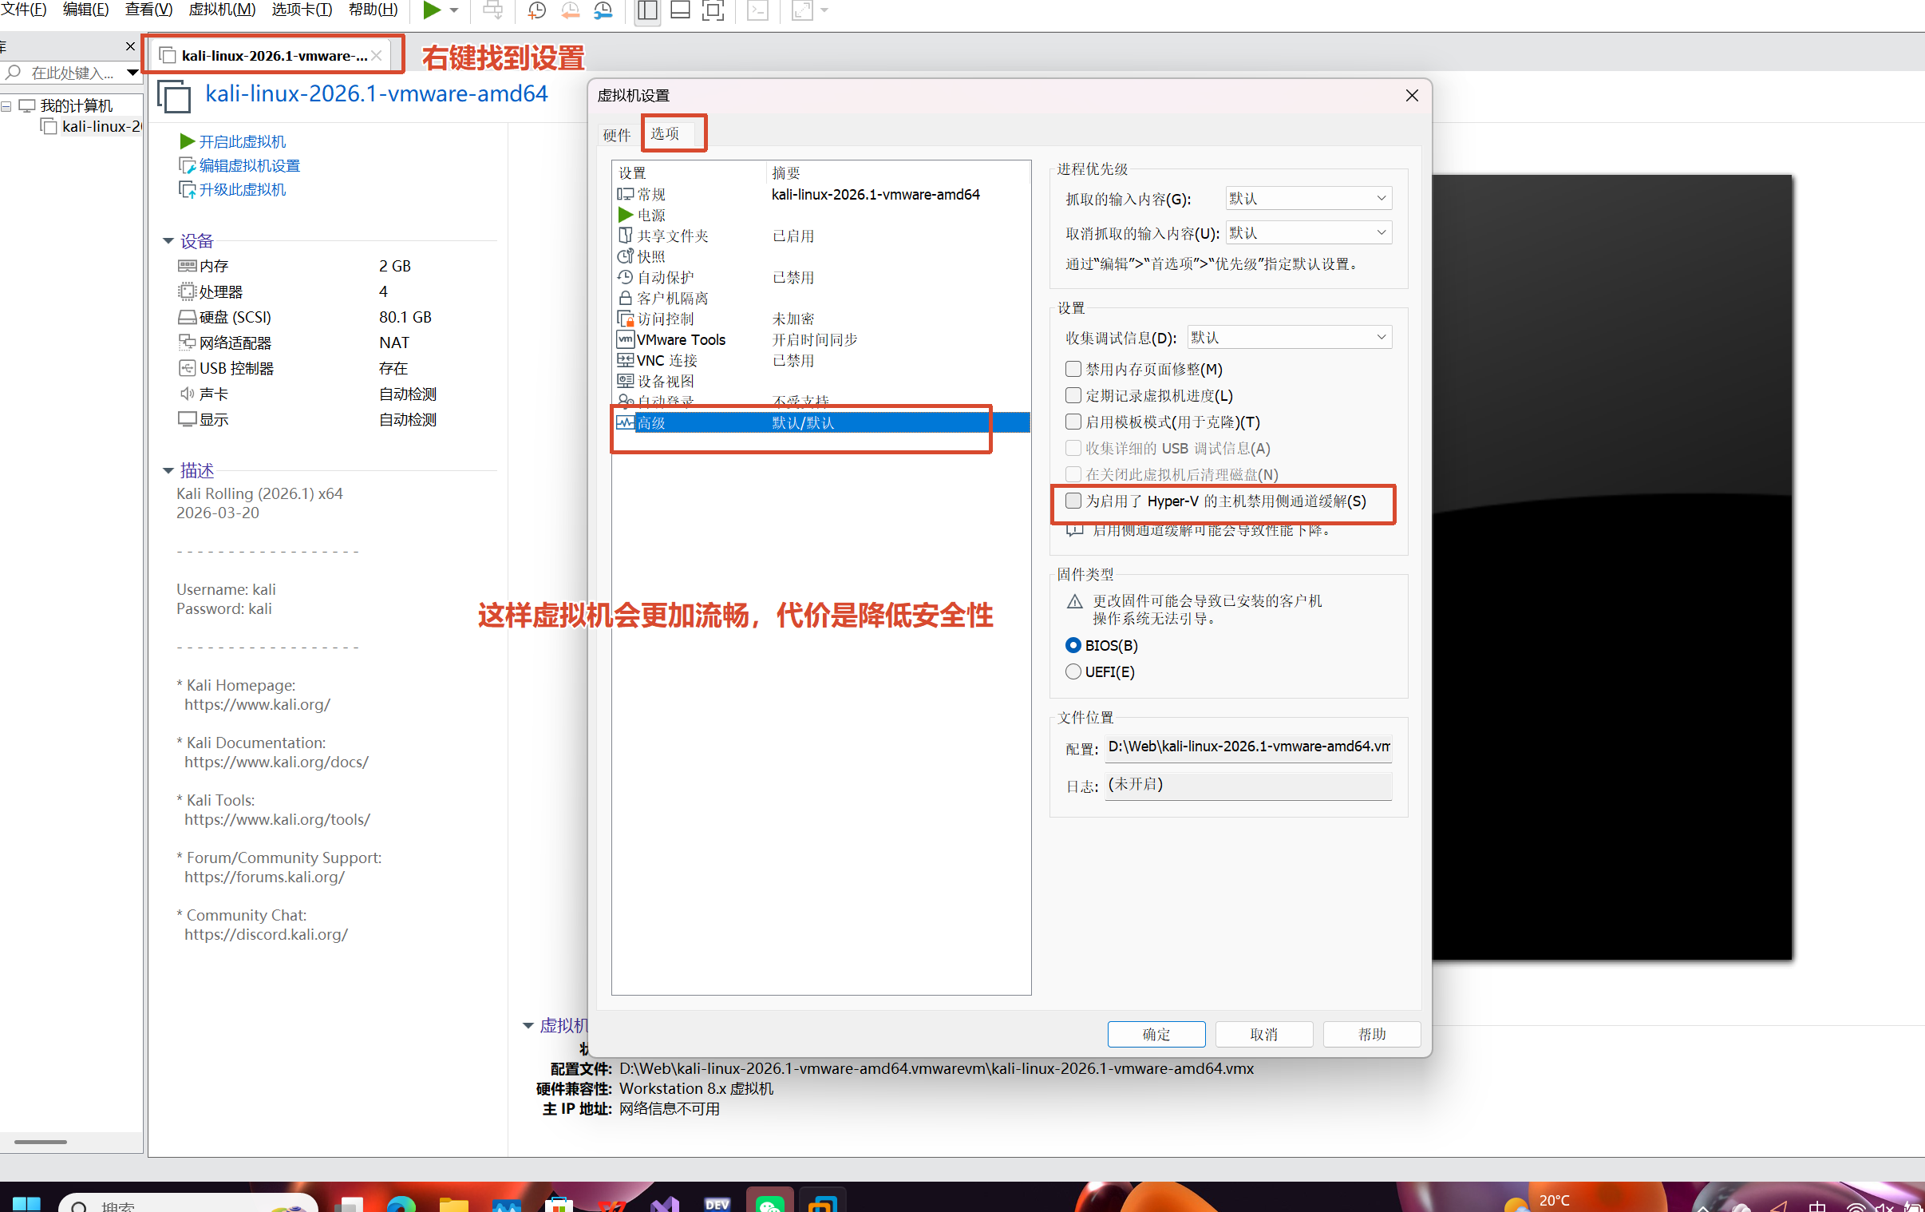This screenshot has height=1212, width=1925.
Task: Open 收集调试信息 dropdown
Action: coord(1289,338)
